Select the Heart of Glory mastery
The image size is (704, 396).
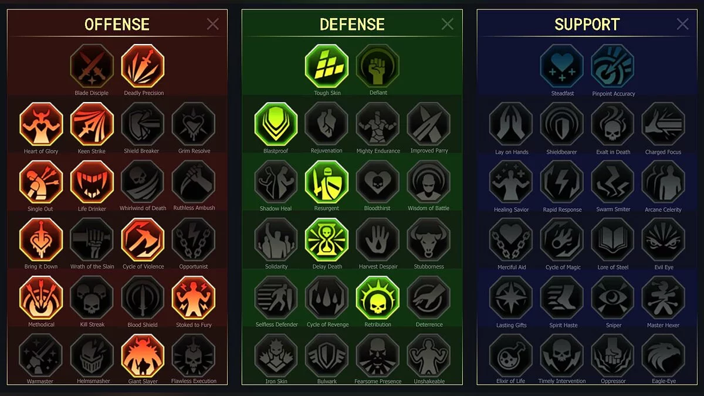coord(41,124)
